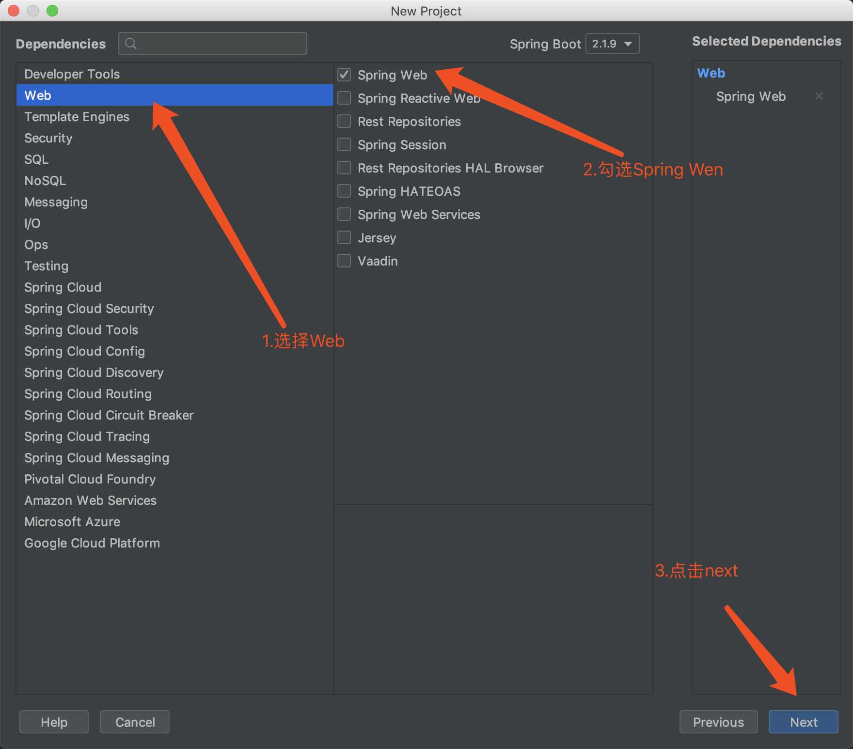853x749 pixels.
Task: Open Pivotal Cloud Foundry category
Action: 174,479
